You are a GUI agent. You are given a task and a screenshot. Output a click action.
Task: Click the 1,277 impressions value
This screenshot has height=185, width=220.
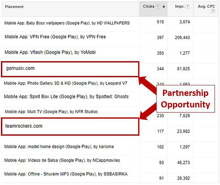tap(185, 53)
